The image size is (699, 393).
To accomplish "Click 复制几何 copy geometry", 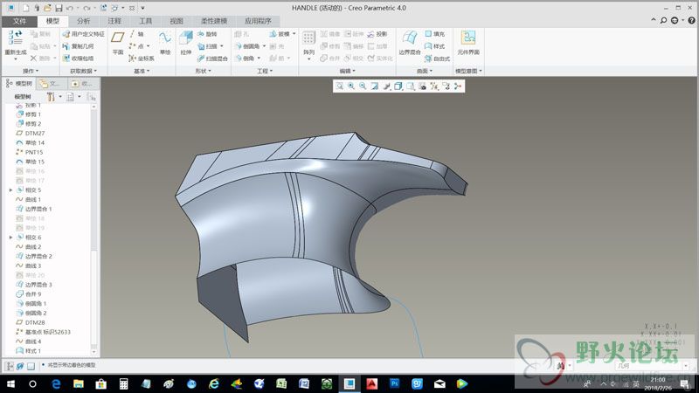I will 78,46.
